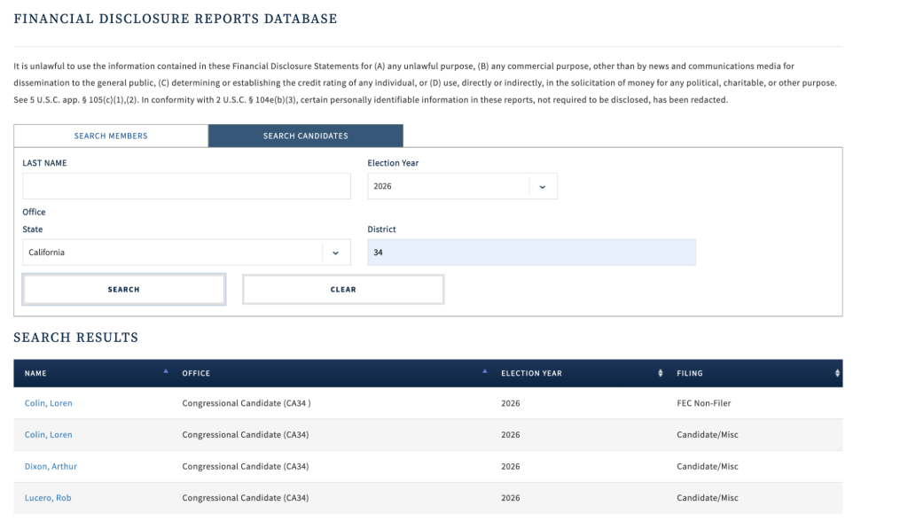Click the 2026 election year in Lucero row
Screen dimensions: 908x521
click(x=511, y=498)
